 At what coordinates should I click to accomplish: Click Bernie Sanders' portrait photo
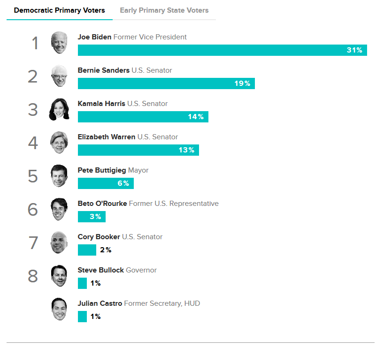[x=59, y=76]
